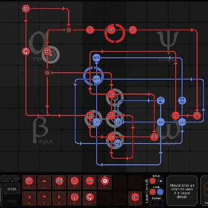This screenshot has width=208, height=208.
Task: Click the red left arrow on the lowest red loop
Action: pyautogui.click(x=127, y=158)
